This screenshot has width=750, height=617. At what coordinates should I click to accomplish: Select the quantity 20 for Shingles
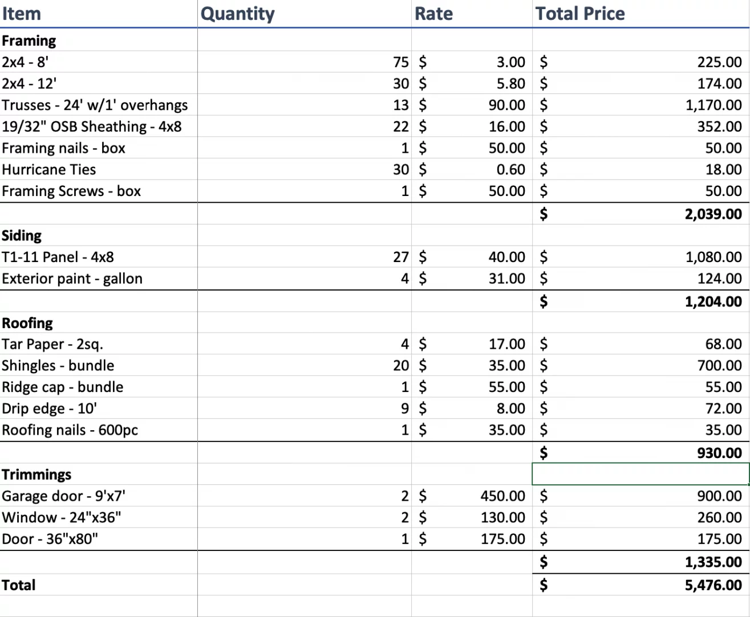305,365
